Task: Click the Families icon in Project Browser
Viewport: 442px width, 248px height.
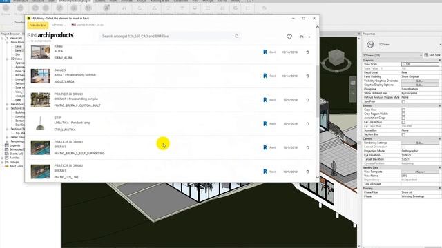Action: tap(7, 158)
